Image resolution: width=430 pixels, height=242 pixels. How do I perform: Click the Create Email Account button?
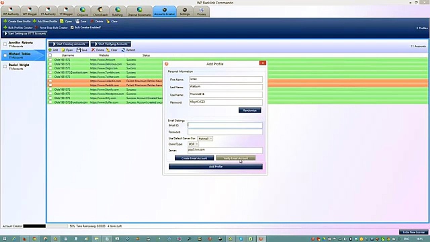194,158
